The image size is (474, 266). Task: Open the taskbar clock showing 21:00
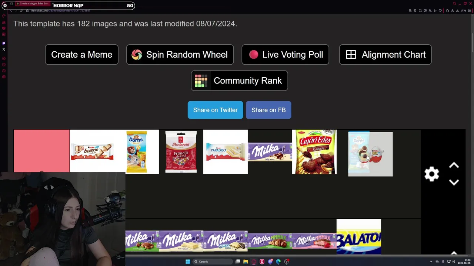click(x=465, y=262)
